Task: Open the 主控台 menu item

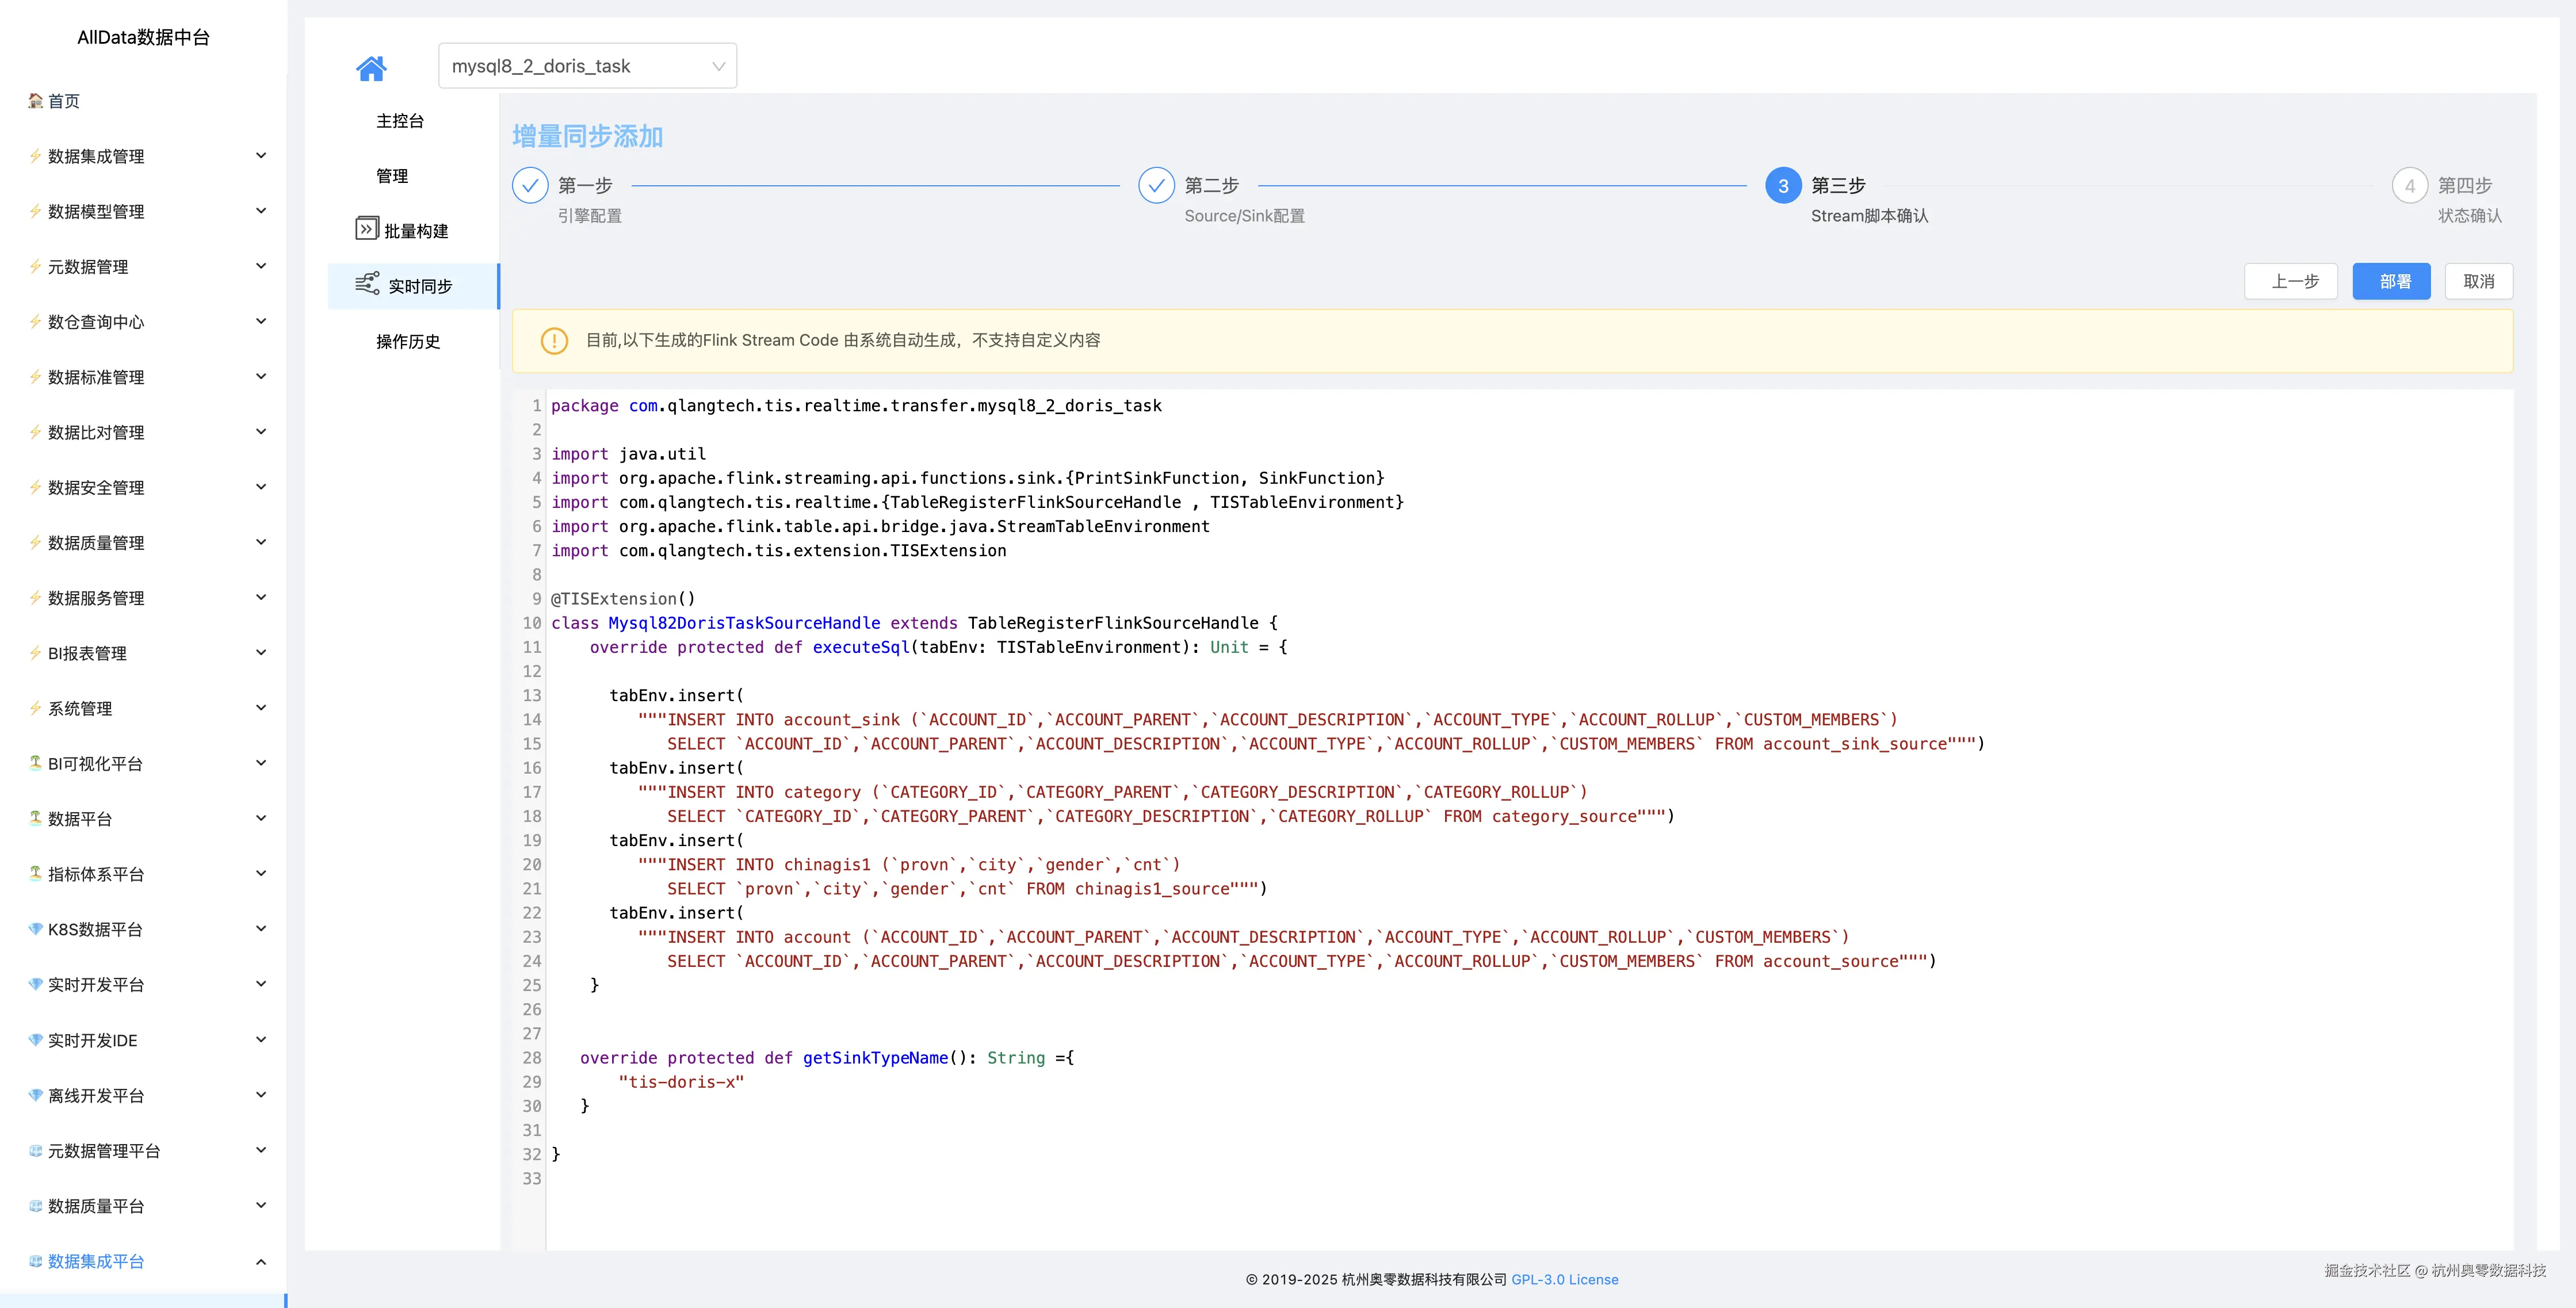Action: 400,121
